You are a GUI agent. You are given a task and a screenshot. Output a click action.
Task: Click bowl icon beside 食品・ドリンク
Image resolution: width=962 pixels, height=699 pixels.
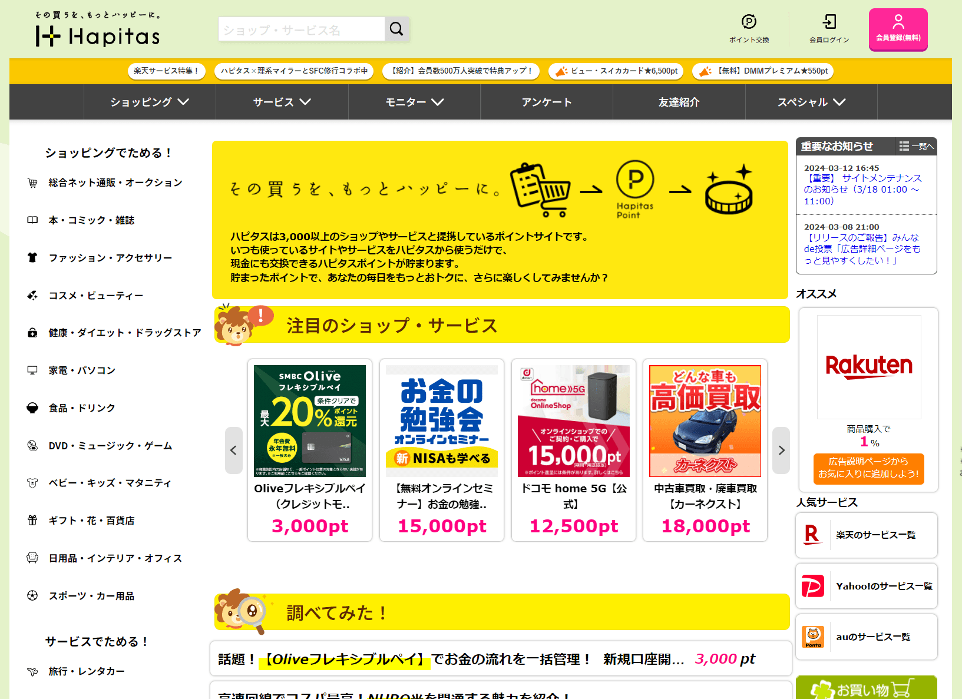click(32, 408)
